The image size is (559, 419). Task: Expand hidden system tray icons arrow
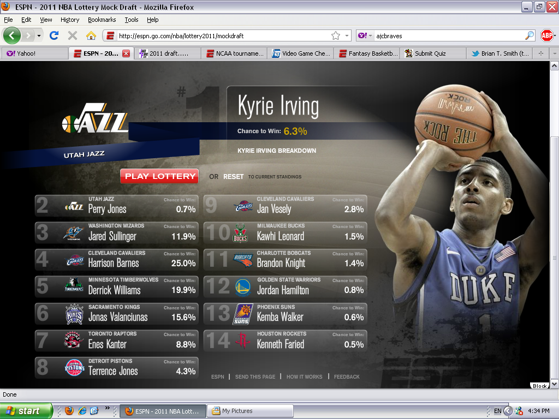tap(508, 411)
